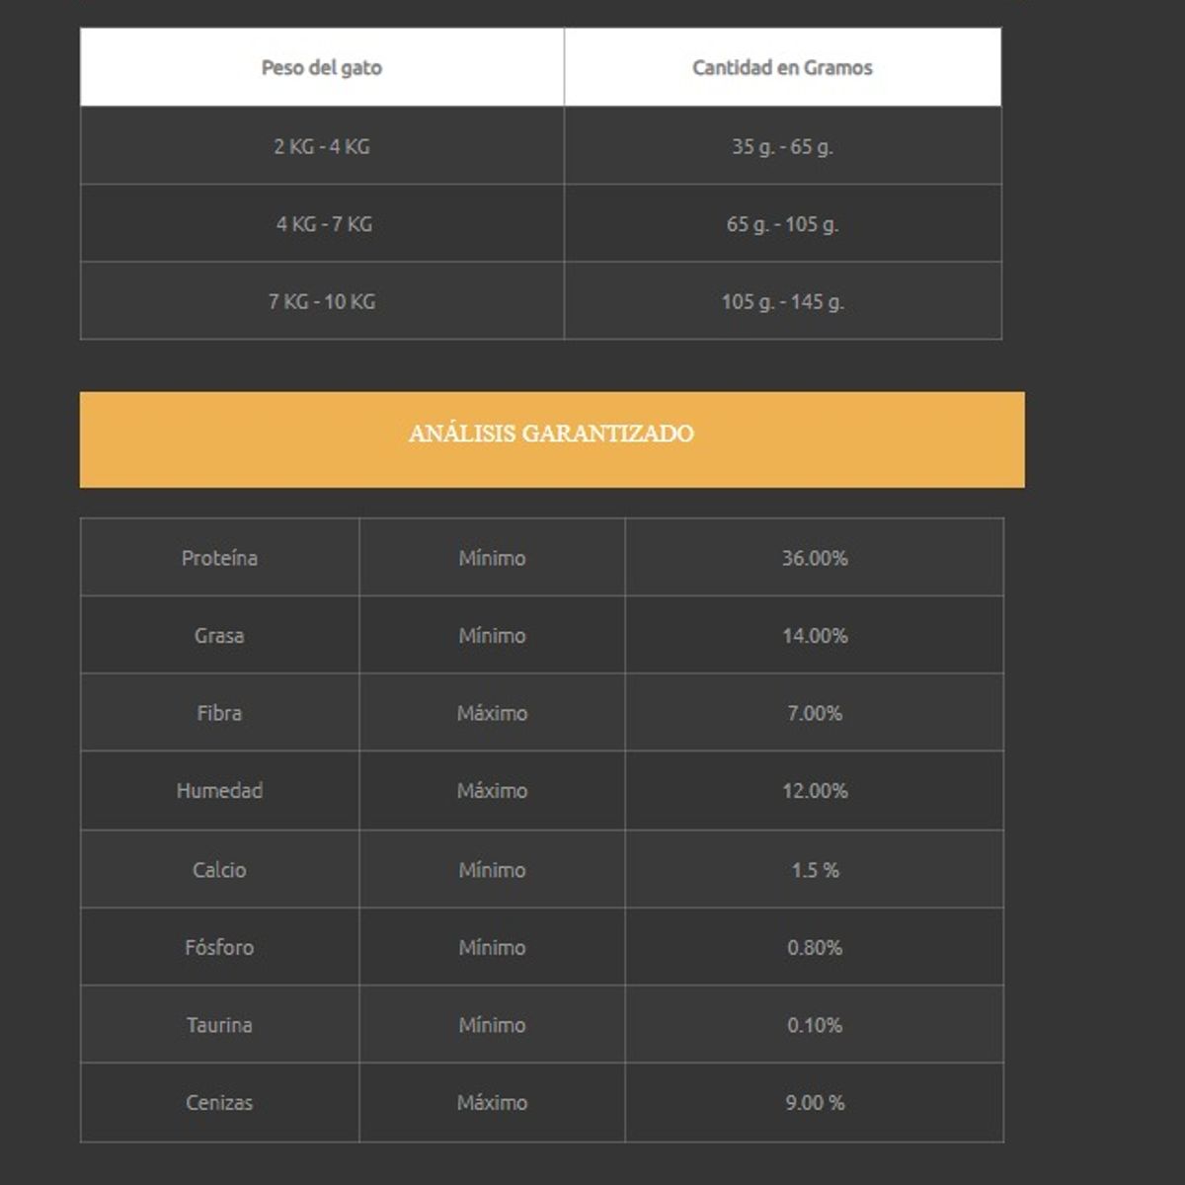1185x1185 pixels.
Task: Select the "Calcio" row label
Action: pyautogui.click(x=219, y=870)
